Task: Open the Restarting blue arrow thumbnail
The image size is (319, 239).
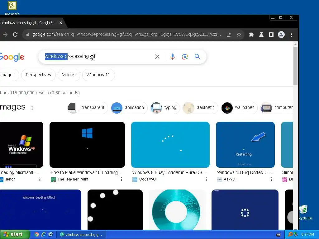Action: pos(245,145)
